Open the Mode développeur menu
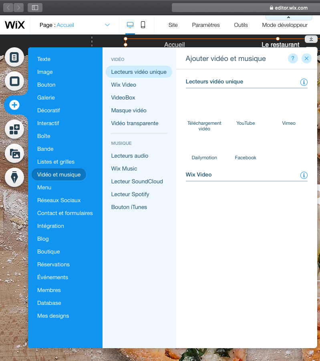Image resolution: width=320 pixels, height=361 pixels. 285,25
